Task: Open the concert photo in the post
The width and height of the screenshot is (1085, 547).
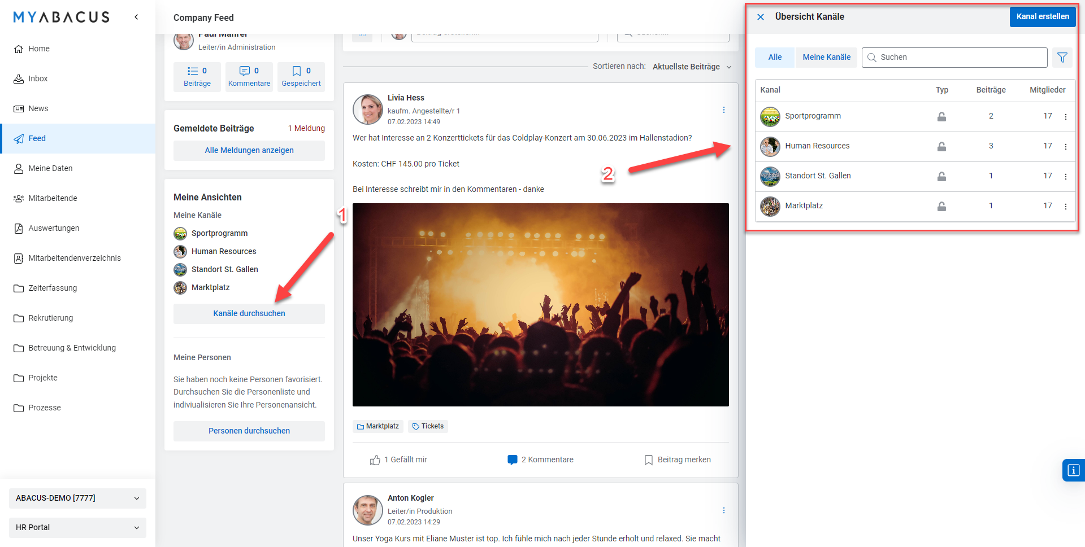Action: [x=541, y=305]
